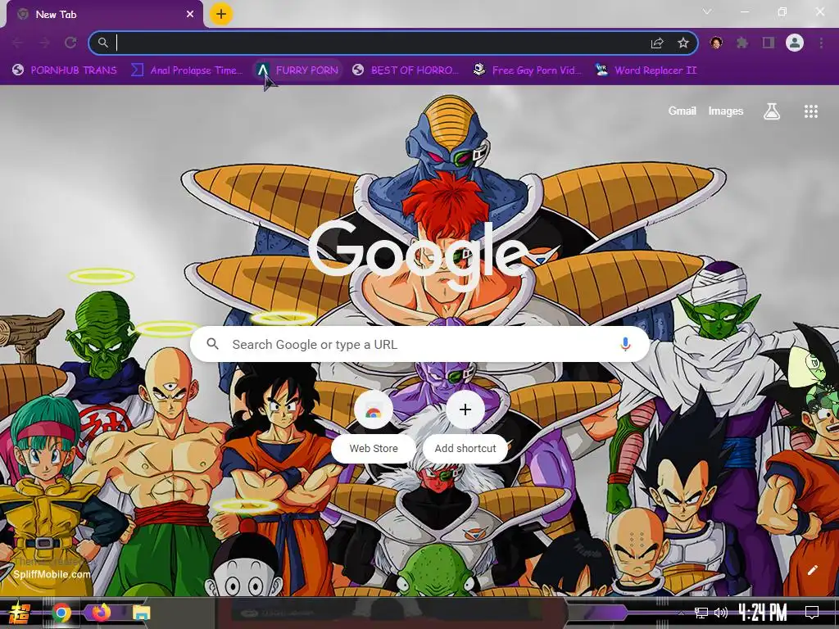This screenshot has height=629, width=839.
Task: Open the Images link
Action: pos(726,111)
